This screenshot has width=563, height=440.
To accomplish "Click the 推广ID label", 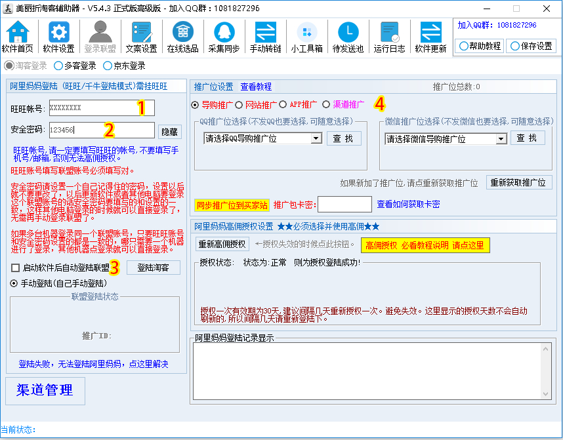I will 96,336.
